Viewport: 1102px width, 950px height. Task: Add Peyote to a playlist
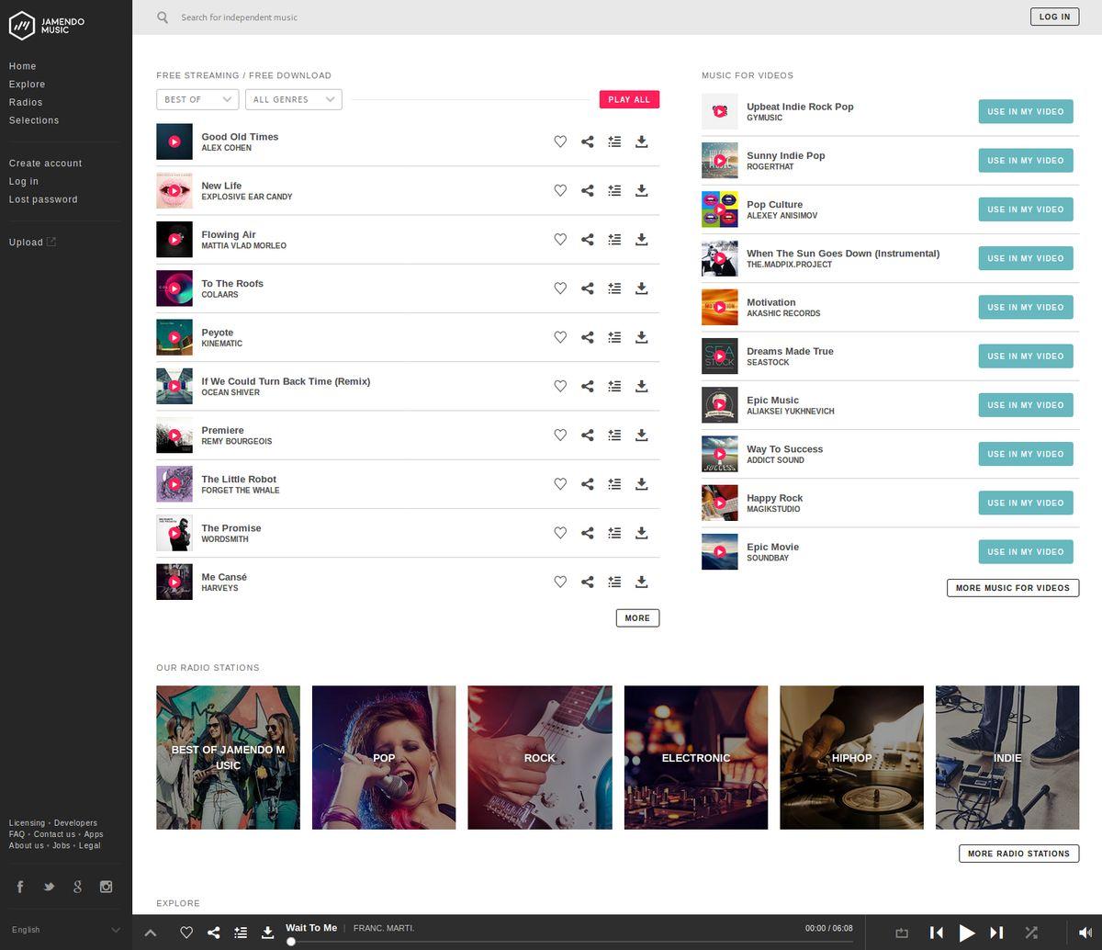click(x=614, y=337)
